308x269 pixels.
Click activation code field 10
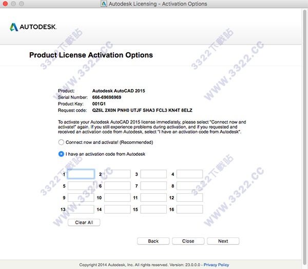point(117,198)
